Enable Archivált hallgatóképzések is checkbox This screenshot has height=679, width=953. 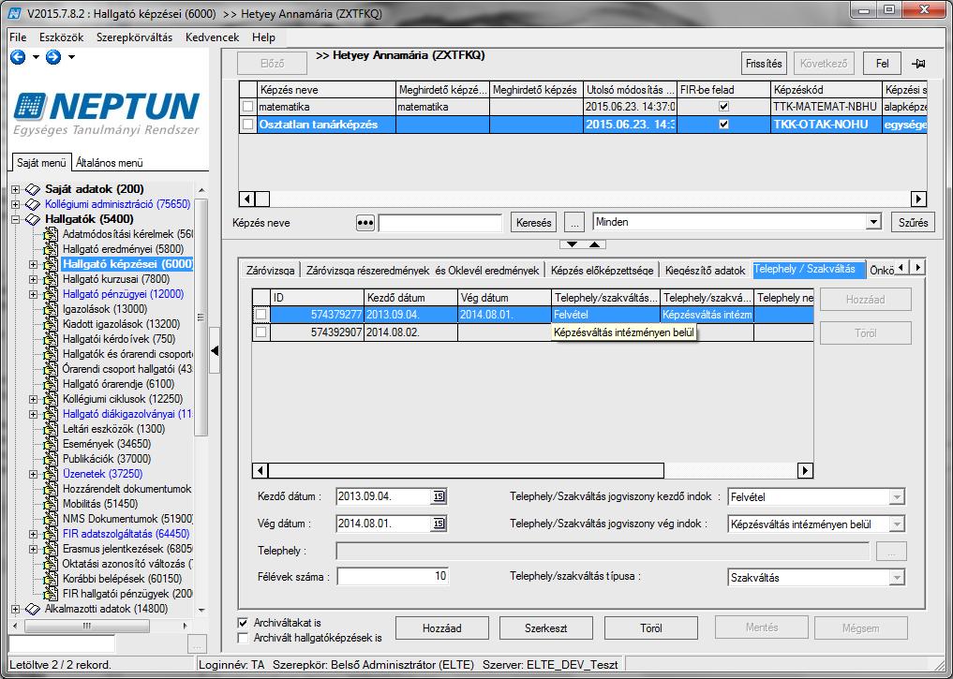(243, 638)
